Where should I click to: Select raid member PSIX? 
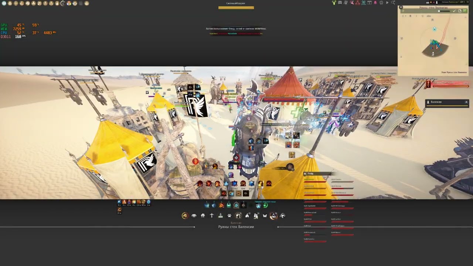coord(315,220)
